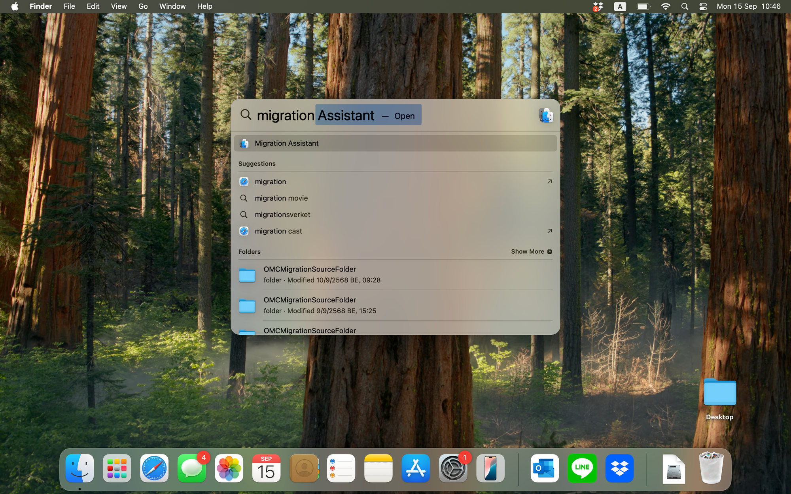This screenshot has width=791, height=494.
Task: Open Reminders from the Dock
Action: pos(341,468)
